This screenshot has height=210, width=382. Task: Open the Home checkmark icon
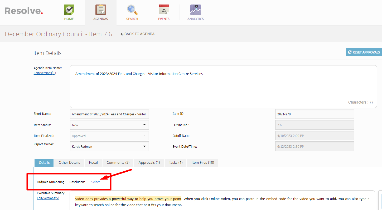[x=69, y=10]
